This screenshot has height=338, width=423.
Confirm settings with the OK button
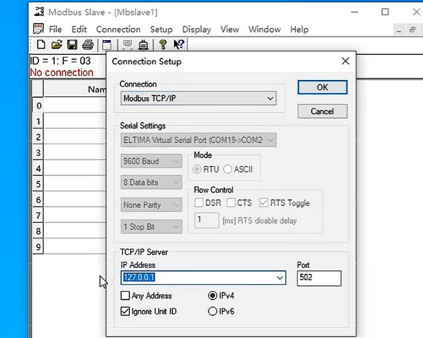coord(322,87)
